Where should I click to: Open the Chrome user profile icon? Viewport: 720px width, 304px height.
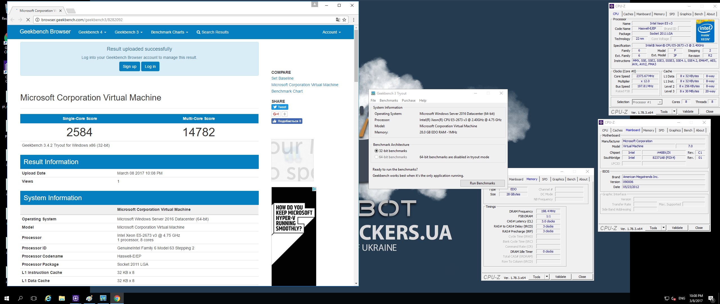click(x=315, y=4)
